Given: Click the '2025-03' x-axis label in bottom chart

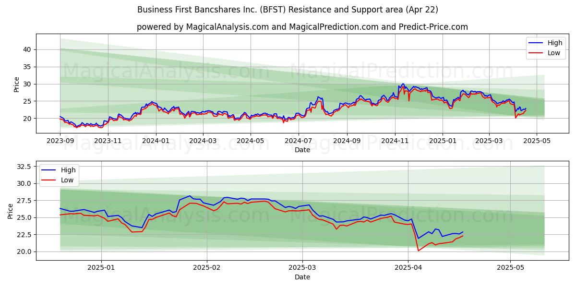Looking at the screenshot, I should click(x=303, y=269).
